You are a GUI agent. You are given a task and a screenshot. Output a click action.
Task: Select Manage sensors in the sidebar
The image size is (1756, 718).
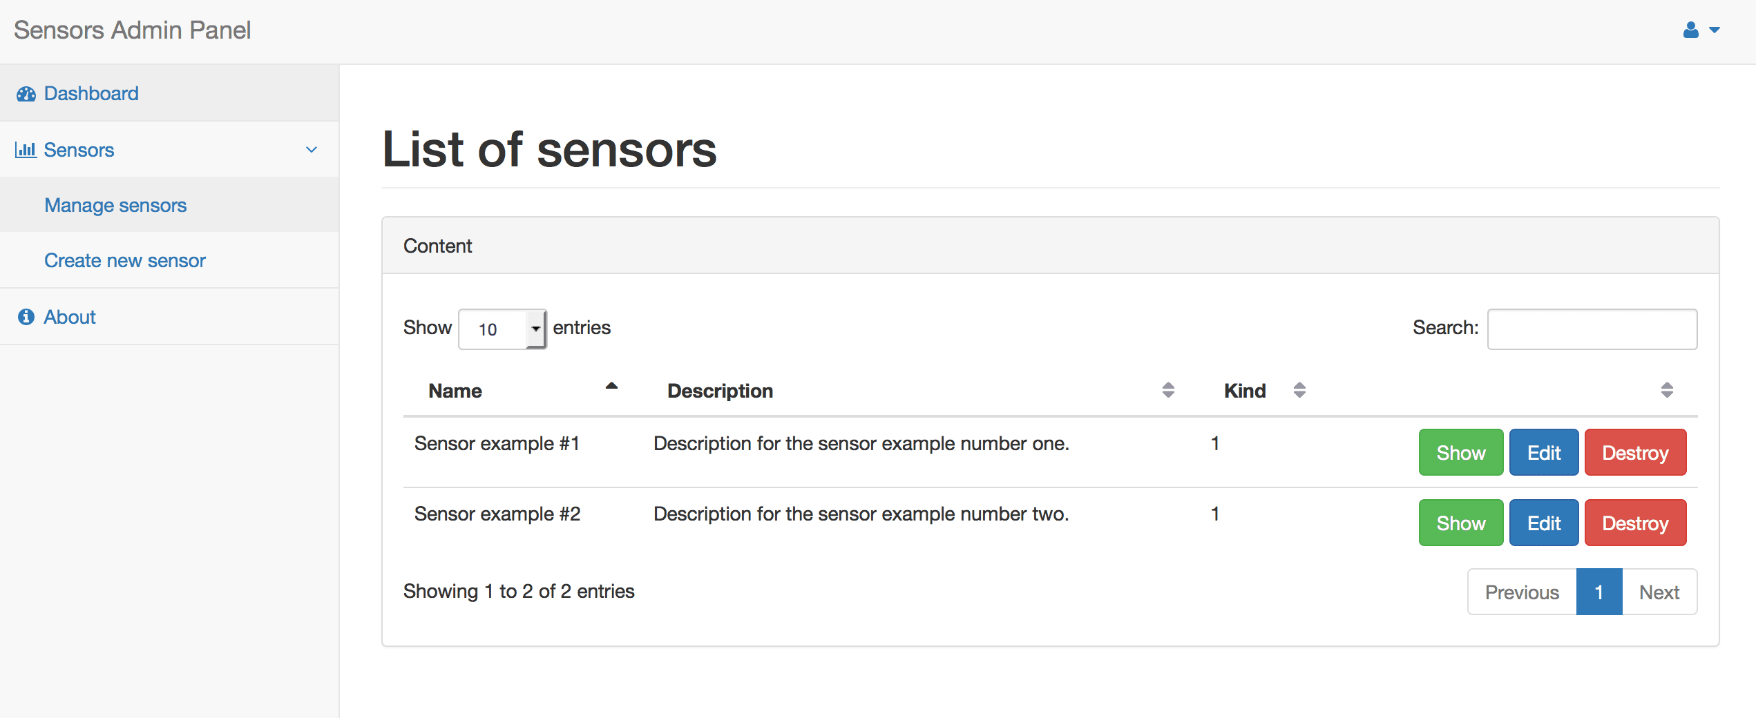pos(115,204)
